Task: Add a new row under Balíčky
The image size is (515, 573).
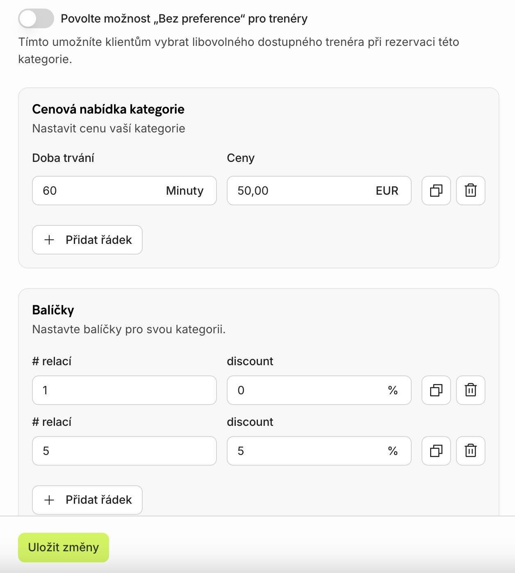Action: pos(87,500)
